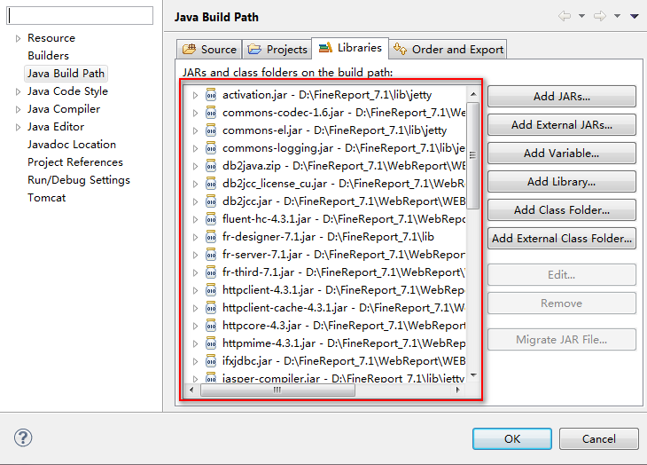Image resolution: width=647 pixels, height=465 pixels.
Task: Click the scroll-up arrow of the JAR list
Action: (473, 94)
